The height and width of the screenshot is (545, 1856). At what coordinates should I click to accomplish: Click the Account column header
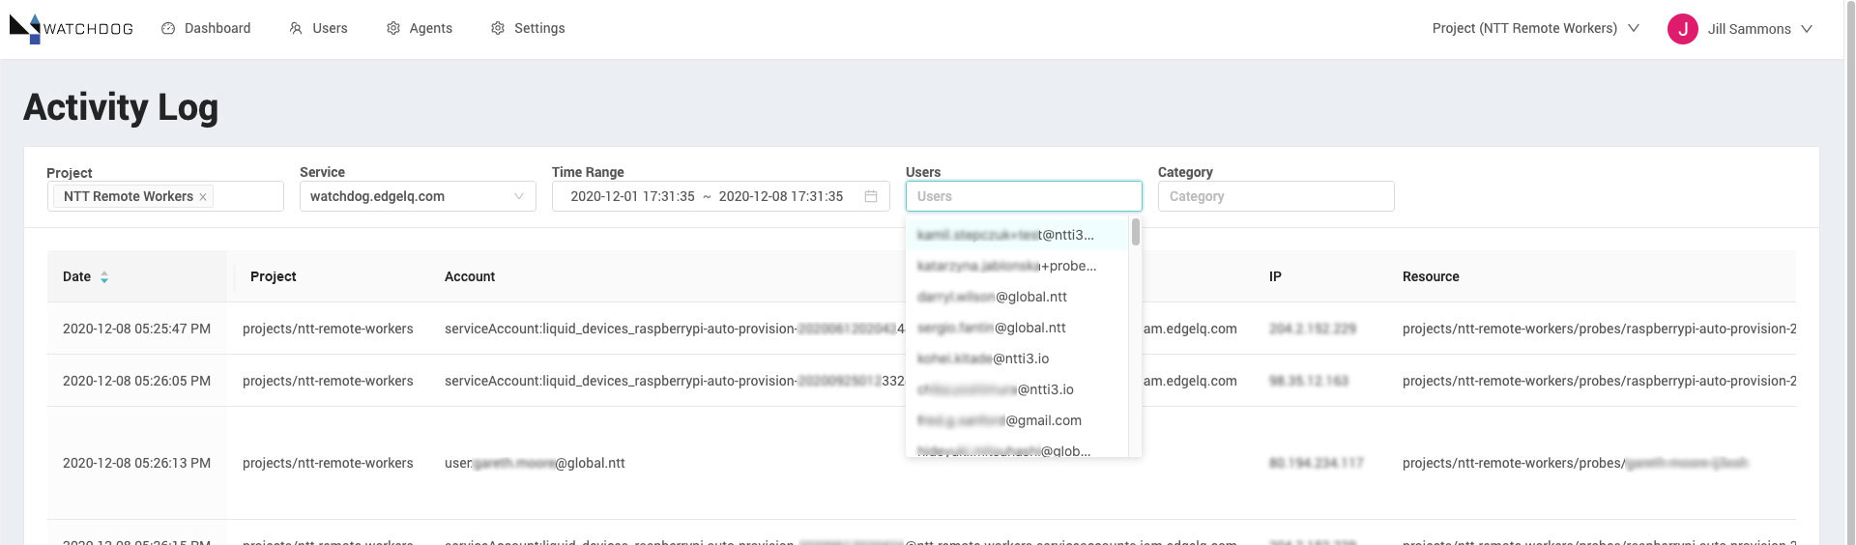tap(470, 276)
